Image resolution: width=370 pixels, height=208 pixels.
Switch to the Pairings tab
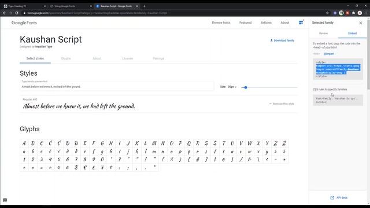click(x=158, y=58)
